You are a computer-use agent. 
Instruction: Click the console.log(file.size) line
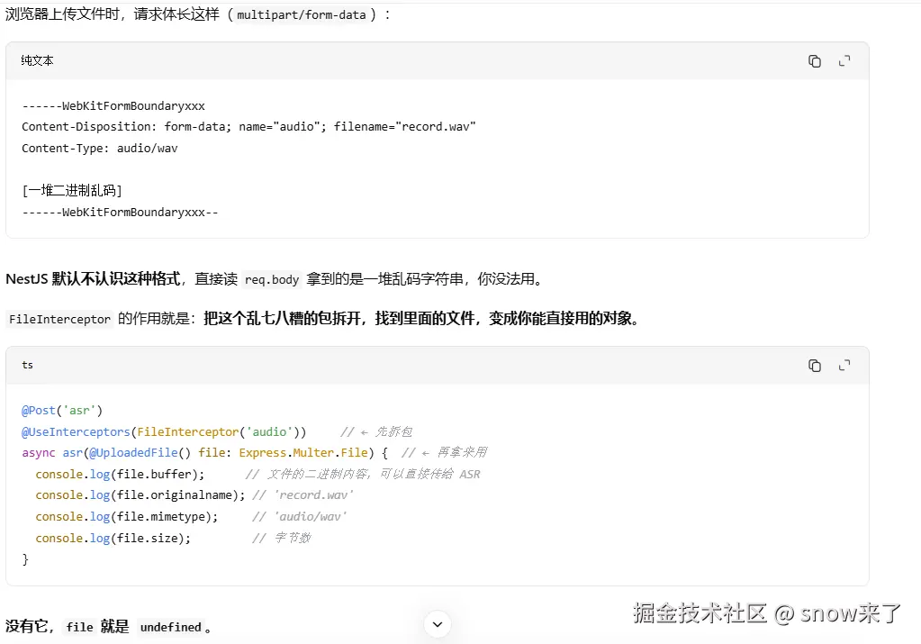tap(173, 539)
